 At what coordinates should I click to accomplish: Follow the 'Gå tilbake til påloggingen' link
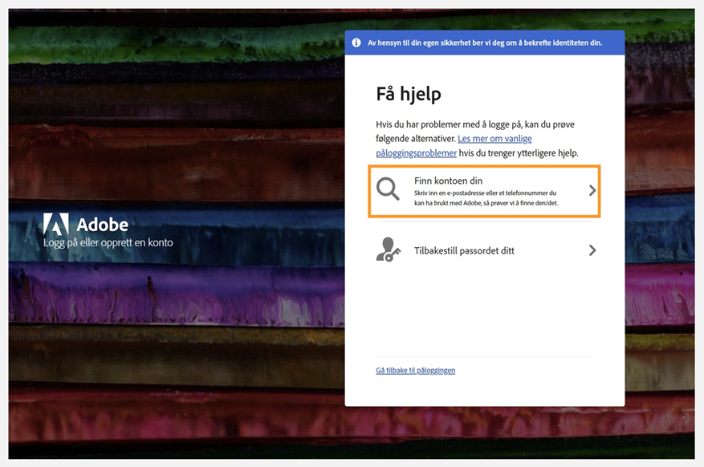point(415,371)
